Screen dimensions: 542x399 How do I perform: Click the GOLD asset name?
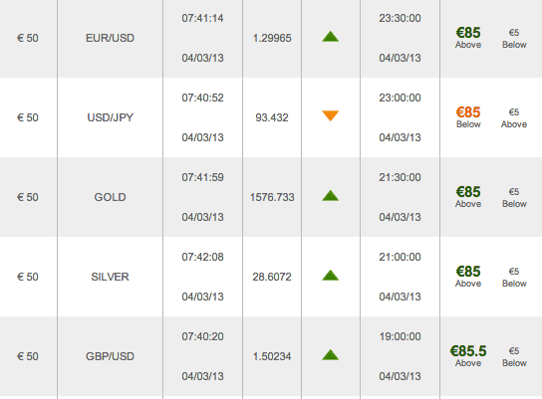(110, 197)
